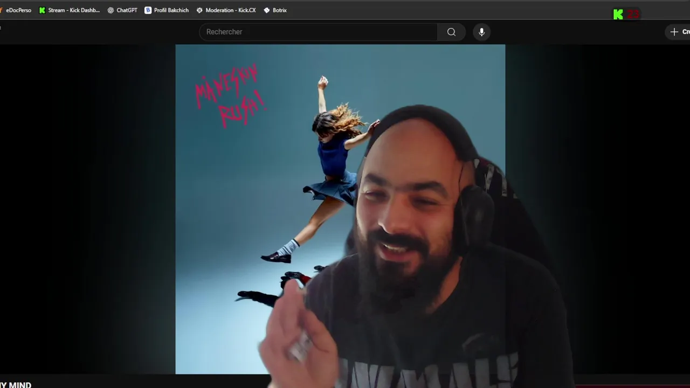Click the Profil Bakchich favicon
The height and width of the screenshot is (388, 690).
click(148, 10)
